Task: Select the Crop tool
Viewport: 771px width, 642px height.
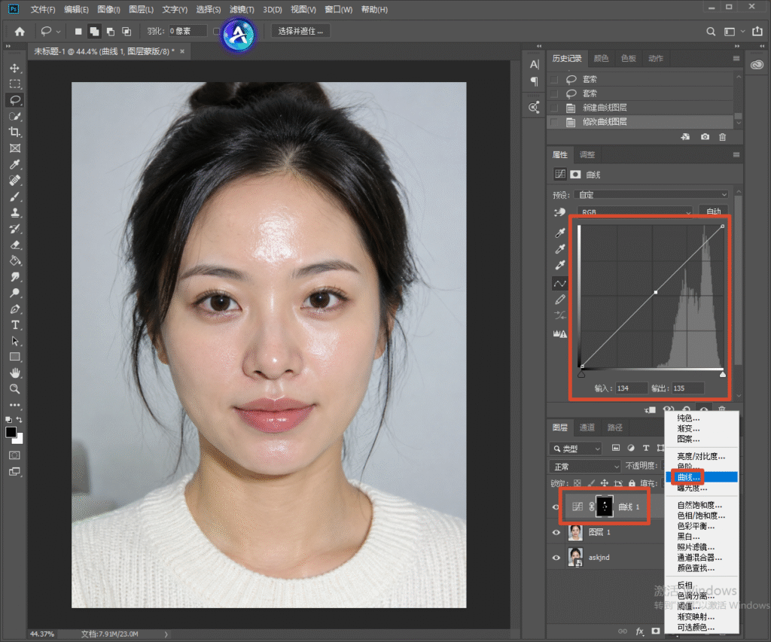Action: (15, 132)
